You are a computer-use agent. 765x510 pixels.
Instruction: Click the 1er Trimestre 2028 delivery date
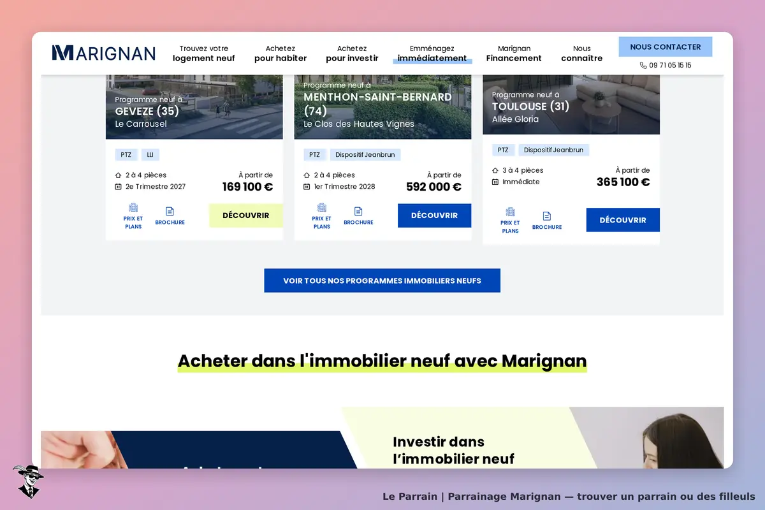point(344,187)
